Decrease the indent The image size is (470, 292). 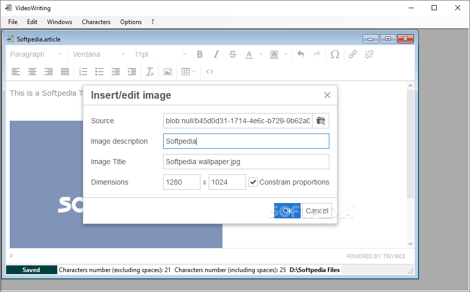(116, 72)
